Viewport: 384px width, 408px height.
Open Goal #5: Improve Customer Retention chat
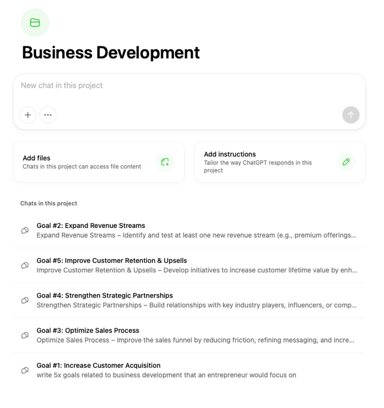tap(190, 265)
